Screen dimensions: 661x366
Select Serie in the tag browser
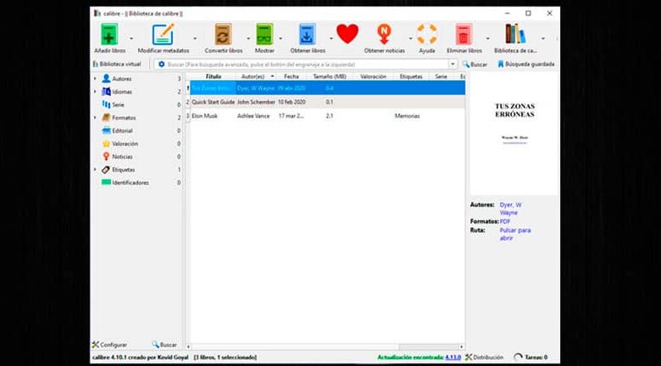[x=118, y=105]
